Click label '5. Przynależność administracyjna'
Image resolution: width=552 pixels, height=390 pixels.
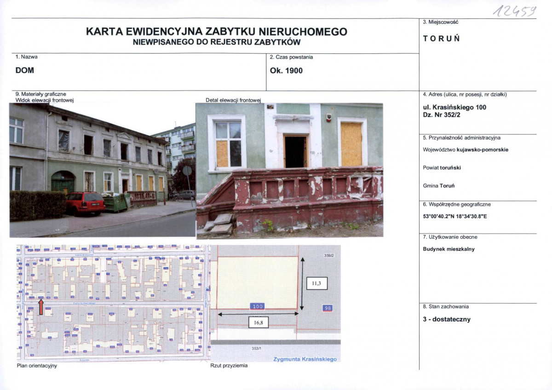(461, 138)
